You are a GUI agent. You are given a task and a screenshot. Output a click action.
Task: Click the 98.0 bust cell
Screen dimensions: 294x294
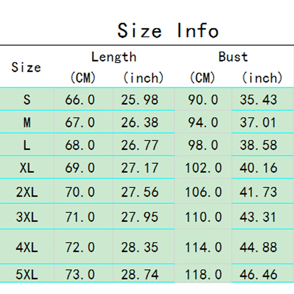(x=203, y=145)
